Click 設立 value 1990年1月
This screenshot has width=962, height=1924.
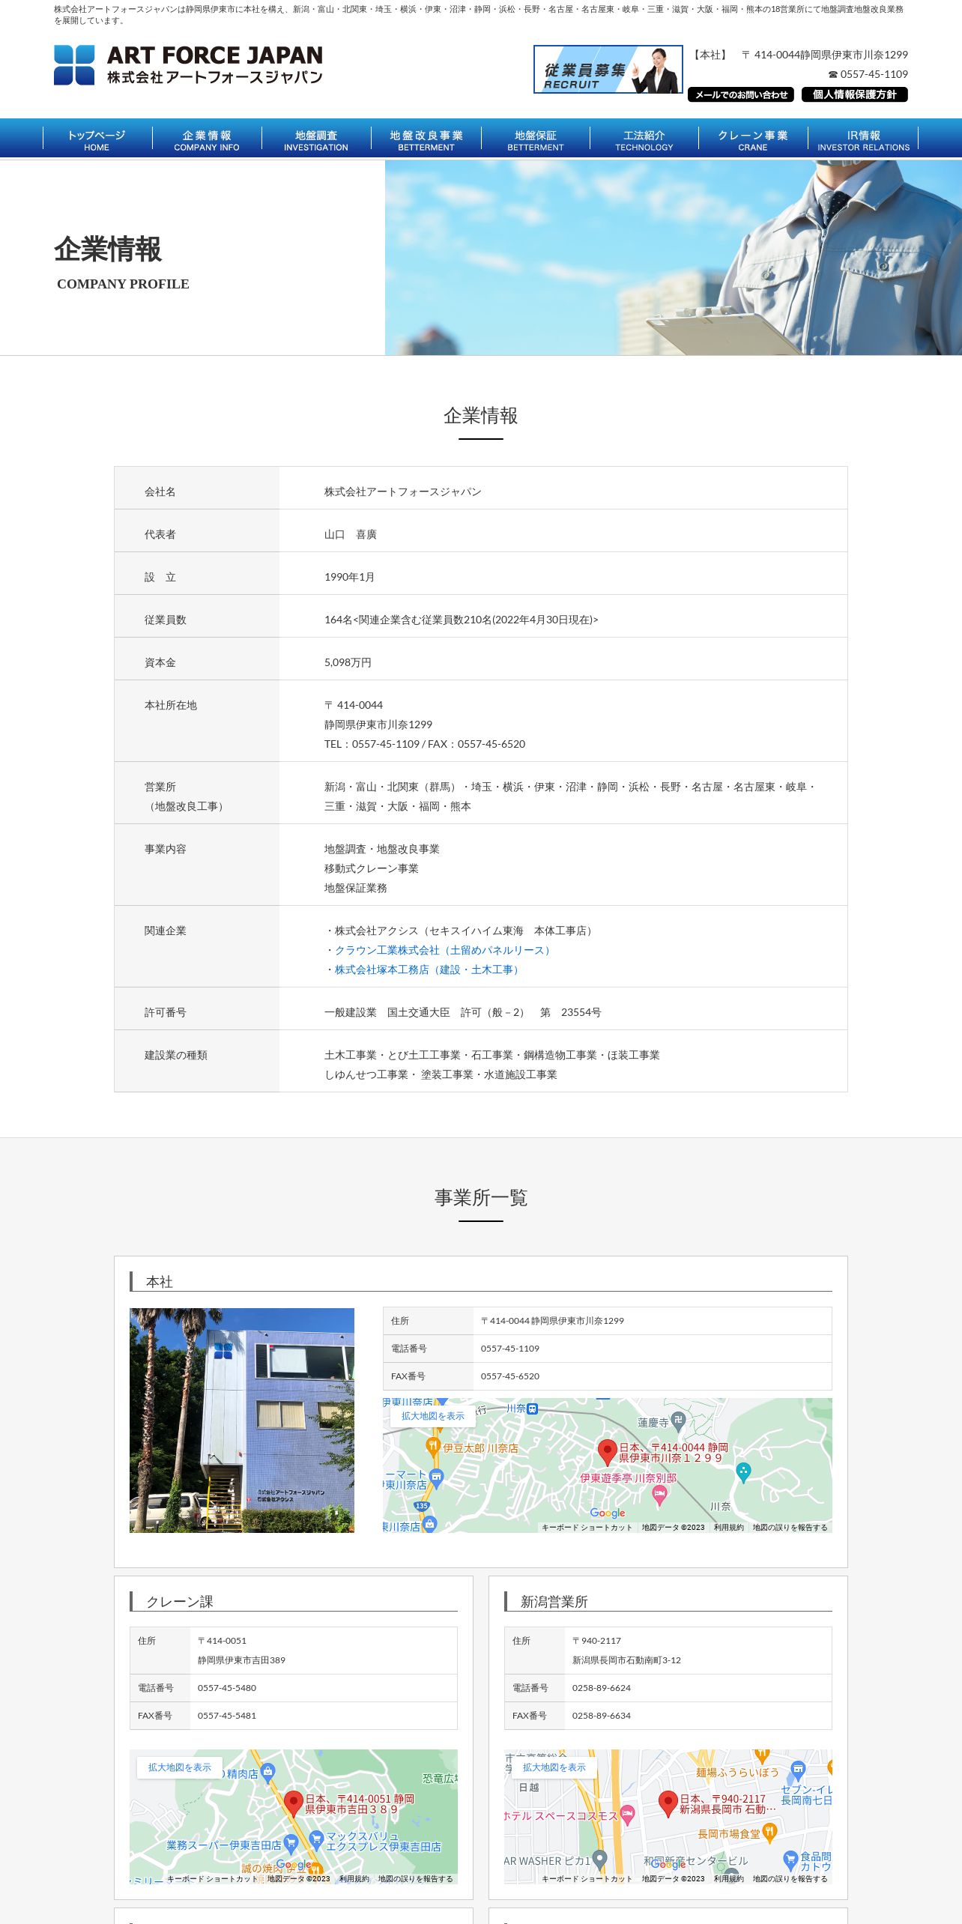point(349,577)
